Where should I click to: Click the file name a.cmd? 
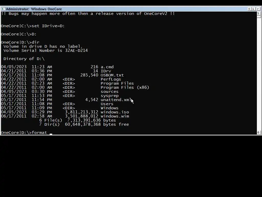(x=107, y=67)
